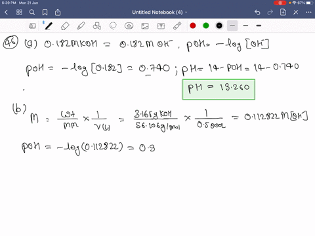Select the Highlighter tool

[81, 26]
